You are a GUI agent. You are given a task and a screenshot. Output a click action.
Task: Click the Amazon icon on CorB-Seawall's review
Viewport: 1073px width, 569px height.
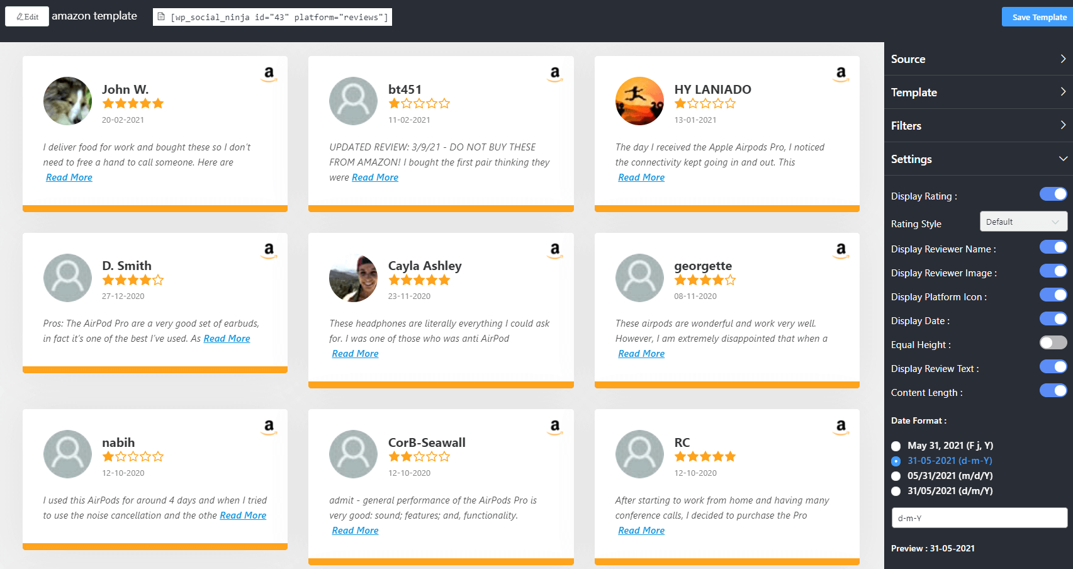[x=554, y=427]
